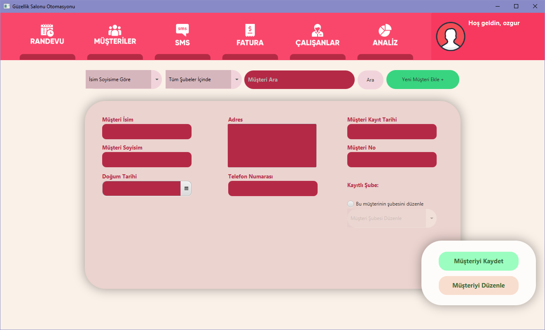Open the Doğum Tarihi date picker icon
The width and height of the screenshot is (545, 330).
(x=186, y=188)
